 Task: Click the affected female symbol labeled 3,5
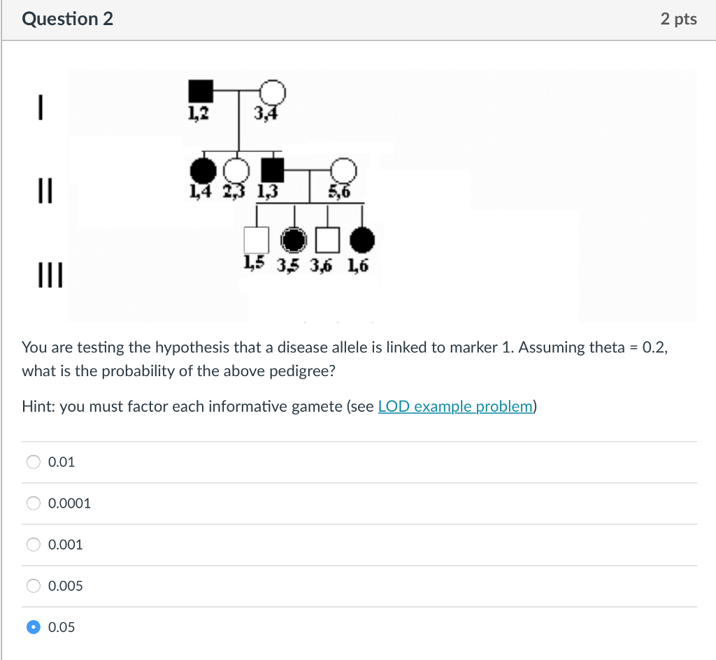coord(293,238)
